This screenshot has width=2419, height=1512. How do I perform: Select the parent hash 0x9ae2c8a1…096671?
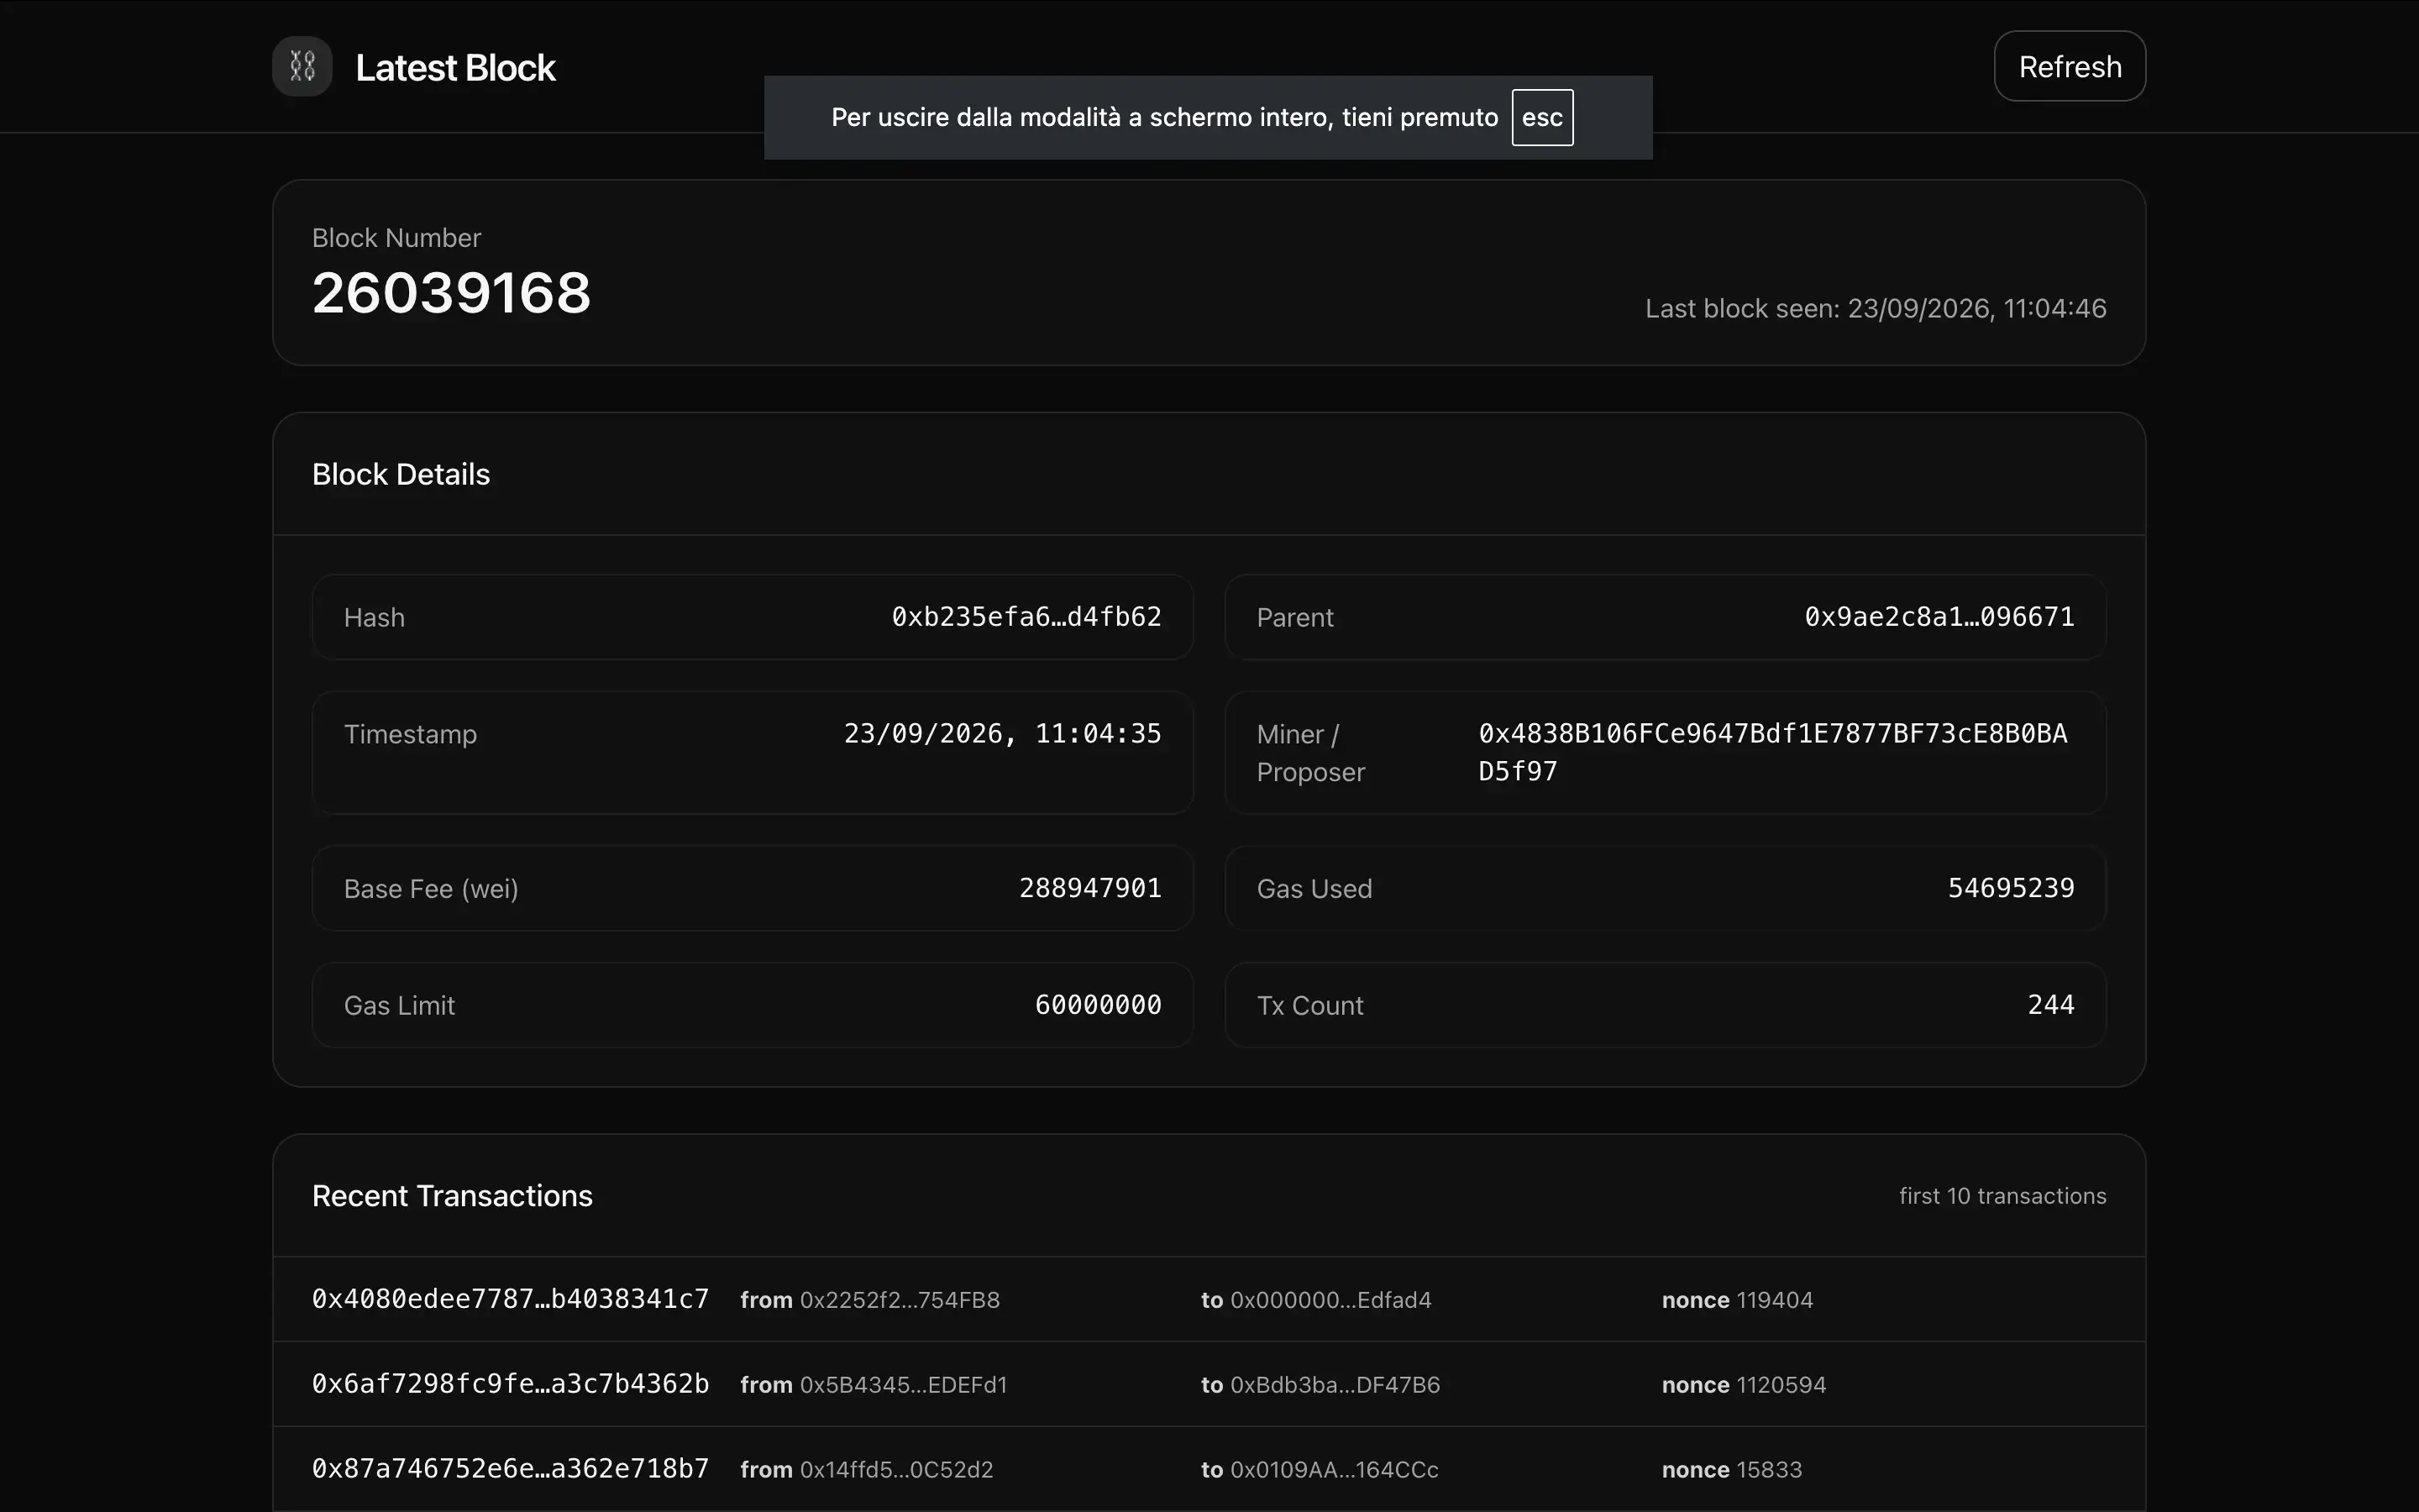[x=1939, y=617]
